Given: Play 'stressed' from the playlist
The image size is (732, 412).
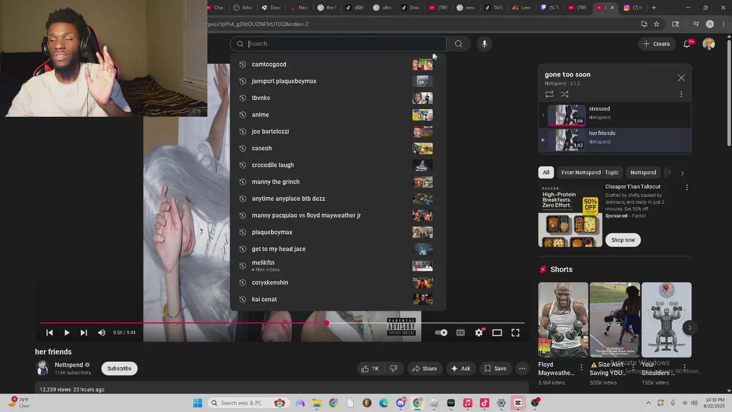Looking at the screenshot, I should 615,115.
